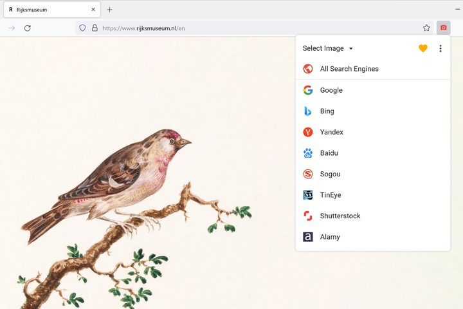Open the Select Image dropdown
463x309 pixels.
click(327, 48)
